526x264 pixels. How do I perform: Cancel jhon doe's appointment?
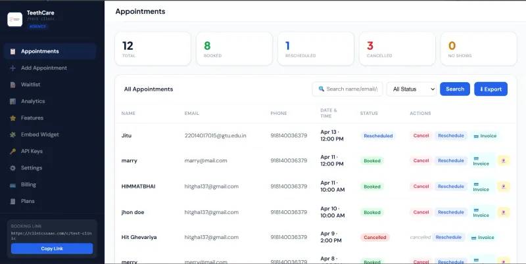pyautogui.click(x=421, y=212)
